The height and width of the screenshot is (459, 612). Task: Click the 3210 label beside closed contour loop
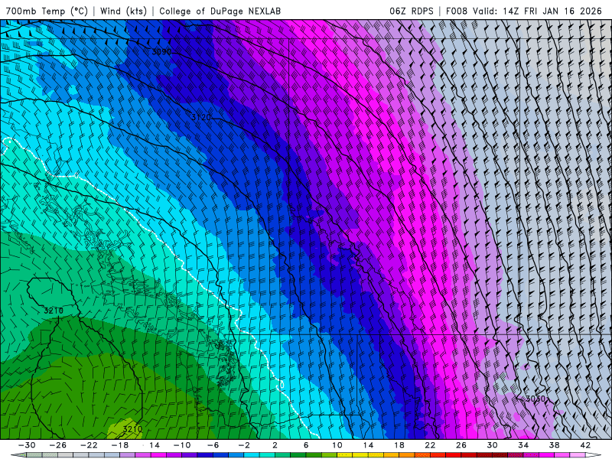coord(53,311)
